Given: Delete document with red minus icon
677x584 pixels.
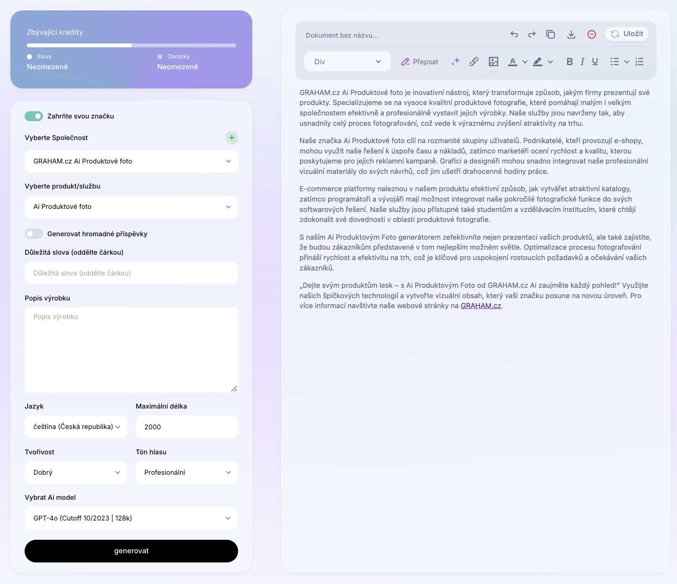Looking at the screenshot, I should pos(592,35).
